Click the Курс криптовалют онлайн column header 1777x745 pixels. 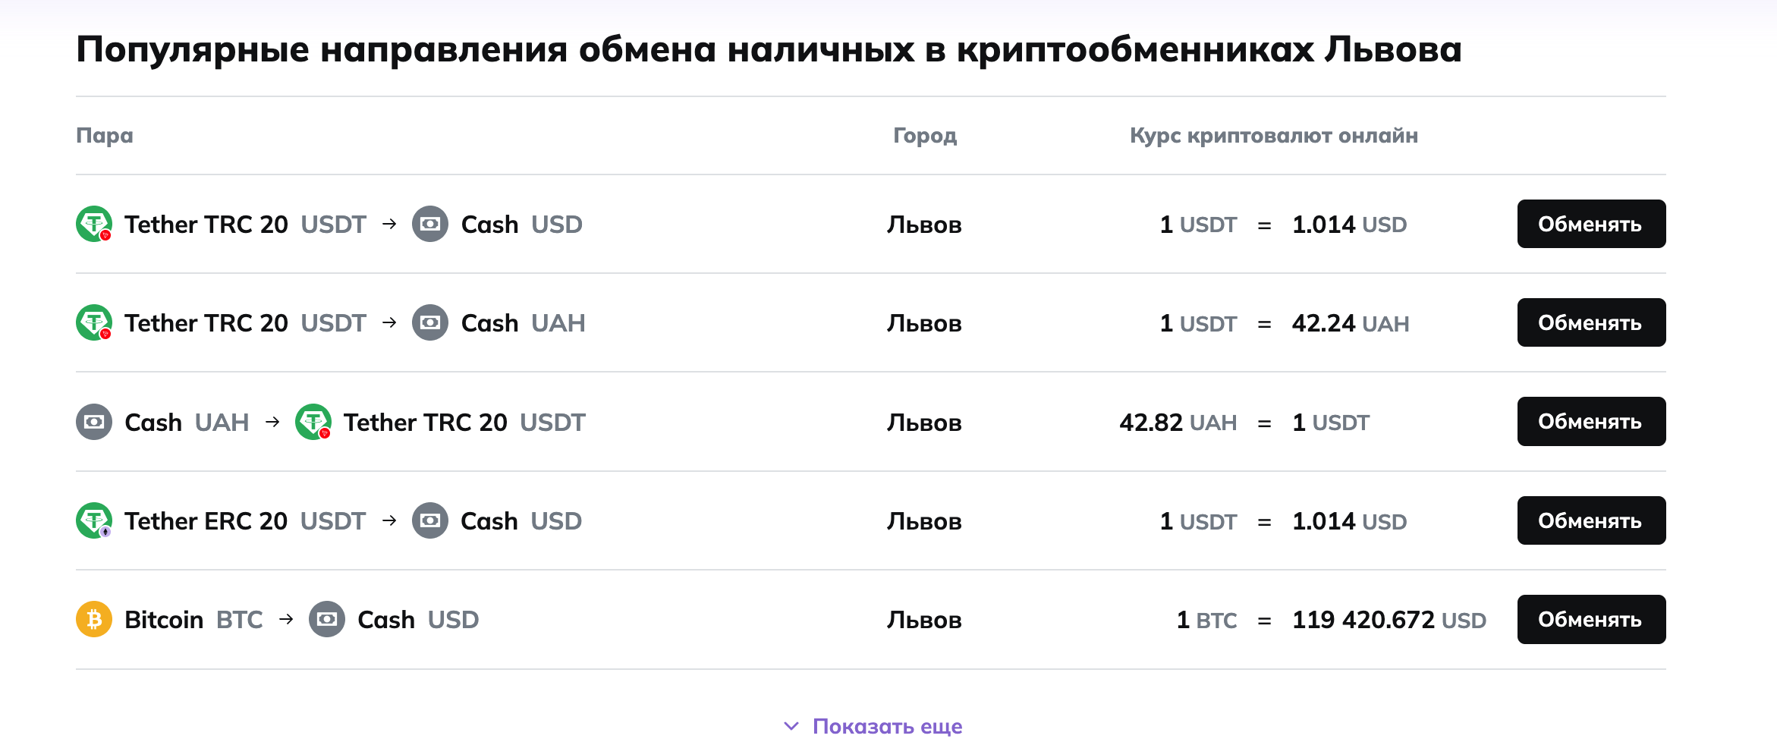point(1274,135)
